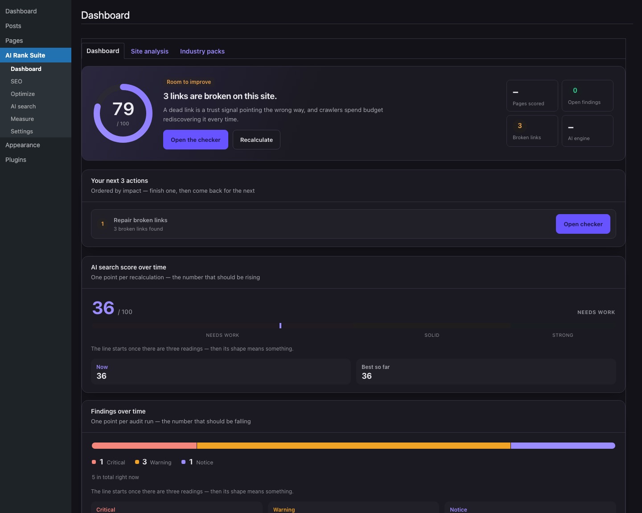Switch to the Site analysis tab
Image resolution: width=642 pixels, height=513 pixels.
[150, 51]
